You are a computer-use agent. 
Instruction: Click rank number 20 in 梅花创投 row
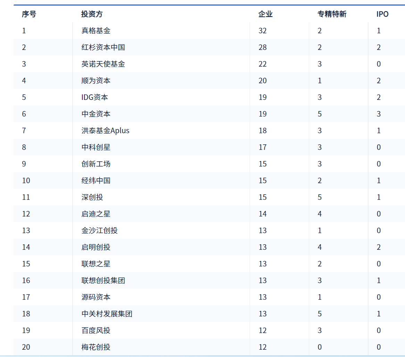coord(26,347)
